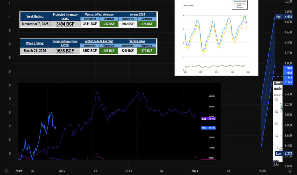The height and width of the screenshot is (175, 297).
Task: Click the 3494 BCF projected inventory value
Action: click(65, 24)
